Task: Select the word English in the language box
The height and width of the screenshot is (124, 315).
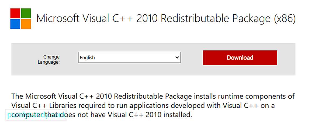Action: pyautogui.click(x=87, y=58)
